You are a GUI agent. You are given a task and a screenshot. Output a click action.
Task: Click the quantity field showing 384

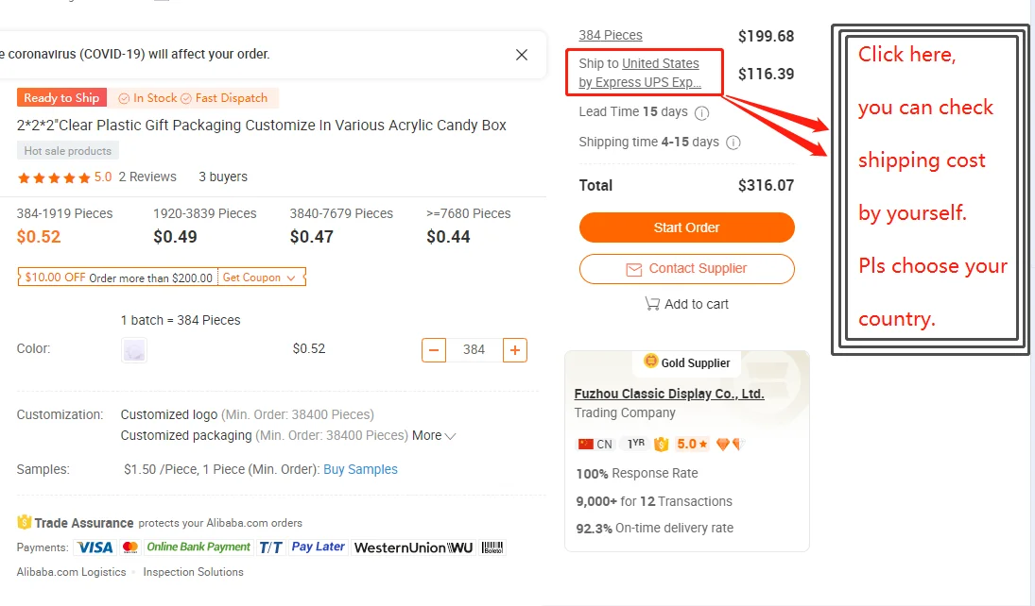(x=474, y=349)
